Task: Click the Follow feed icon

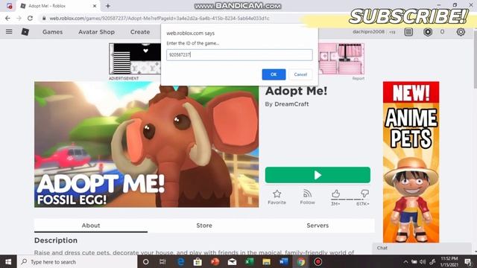Action: (x=307, y=194)
